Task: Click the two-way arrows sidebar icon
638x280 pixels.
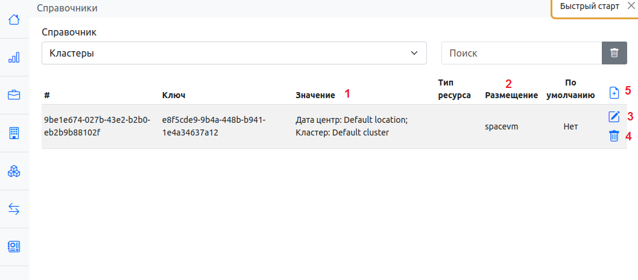Action: point(14,209)
